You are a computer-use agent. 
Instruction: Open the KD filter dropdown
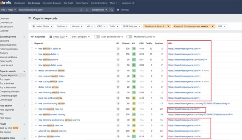[x=89, y=26]
